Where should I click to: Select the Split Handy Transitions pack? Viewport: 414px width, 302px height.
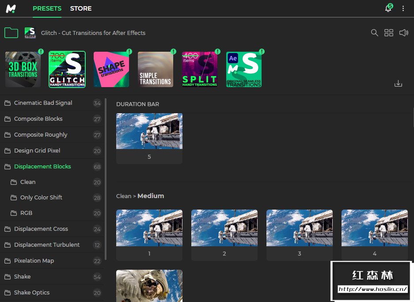click(200, 69)
